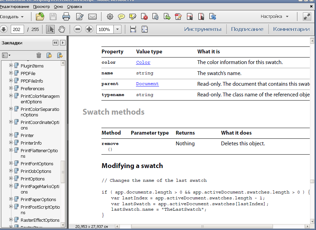This screenshot has width=316, height=230.
Task: Expand the Preferences bookmark node
Action: click(11, 88)
